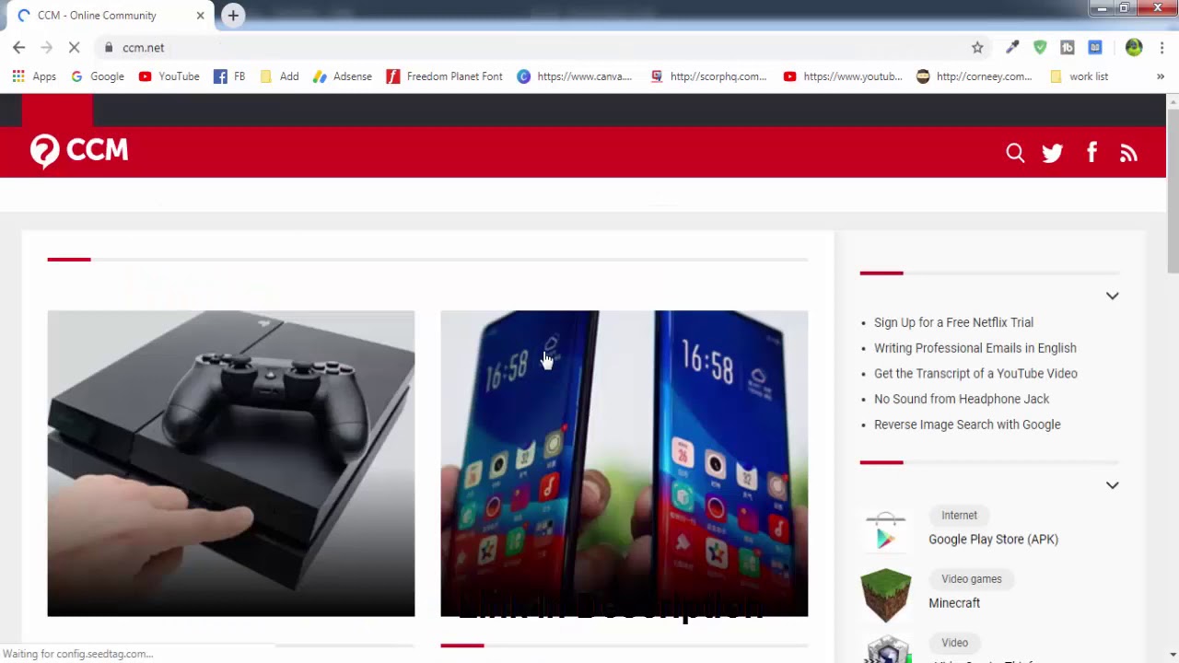Open the Adsense bookmark
The width and height of the screenshot is (1179, 663).
[x=343, y=76]
